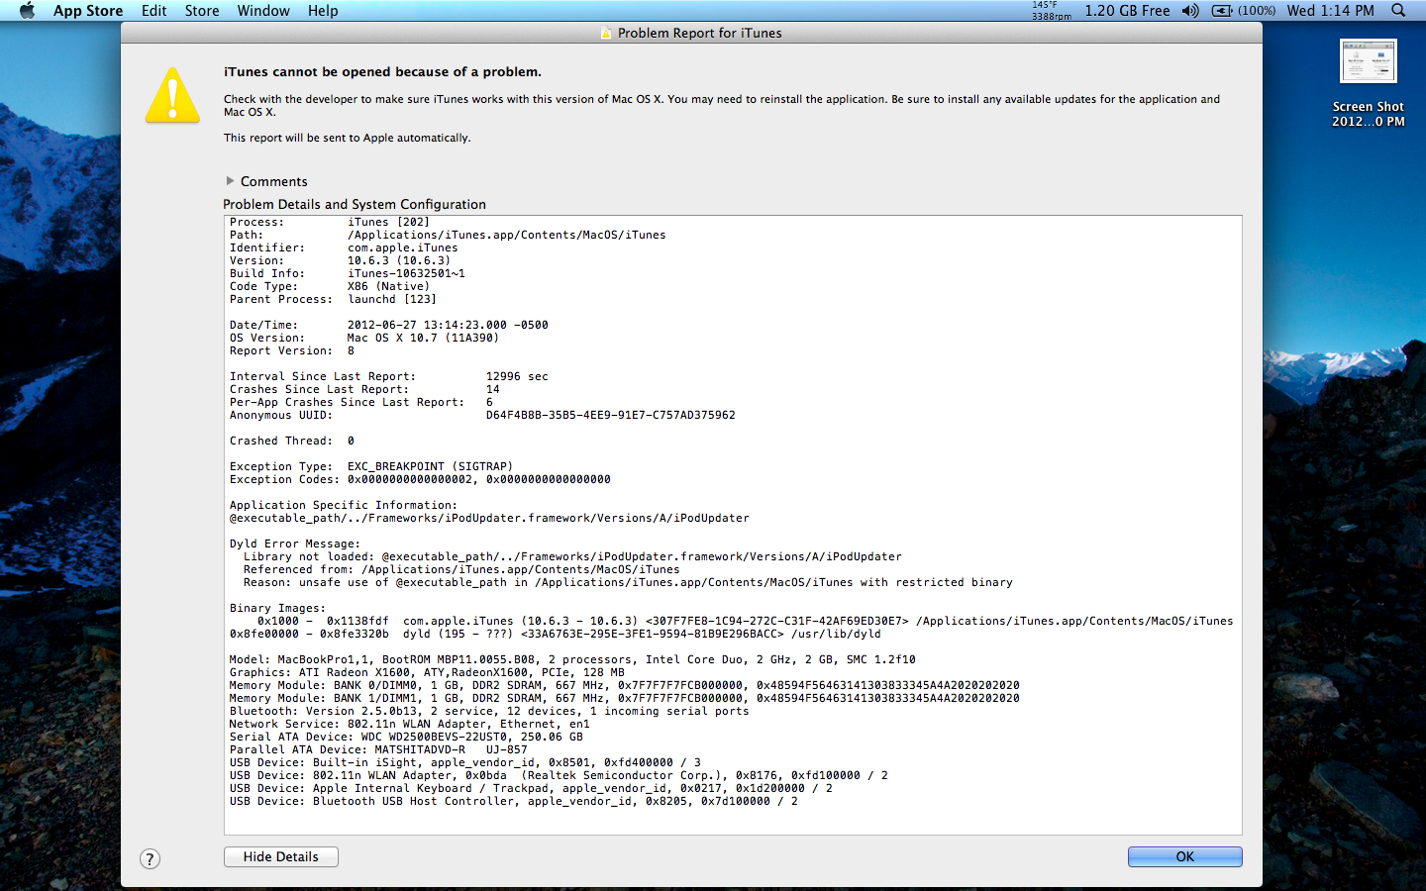
Task: Click the 'Report Version: 8' line
Action: coord(292,351)
